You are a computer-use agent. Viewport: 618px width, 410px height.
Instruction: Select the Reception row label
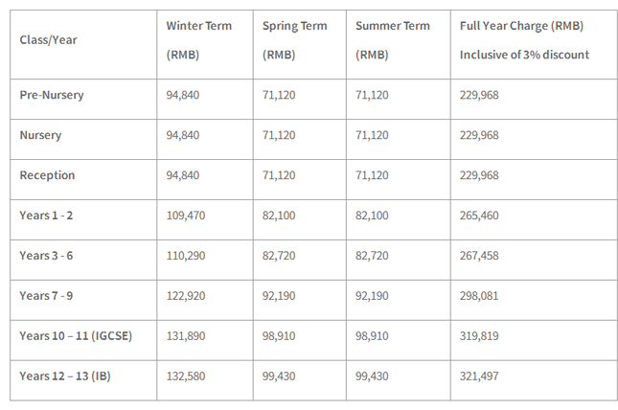(x=47, y=175)
